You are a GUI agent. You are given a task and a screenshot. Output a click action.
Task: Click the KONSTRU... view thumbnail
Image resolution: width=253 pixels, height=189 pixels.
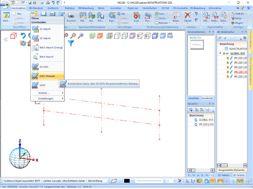(x=197, y=45)
